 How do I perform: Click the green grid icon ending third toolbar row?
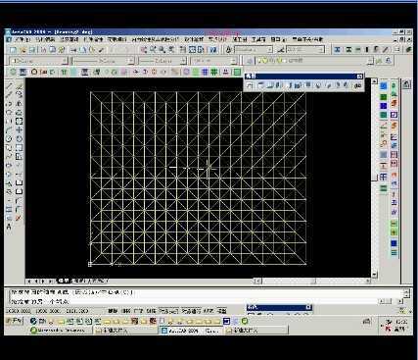tap(237, 72)
